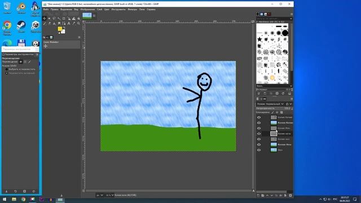Choose 'Выбрать и переместить' radio option
Screen dimensions: 361x203
click(x=7, y=69)
